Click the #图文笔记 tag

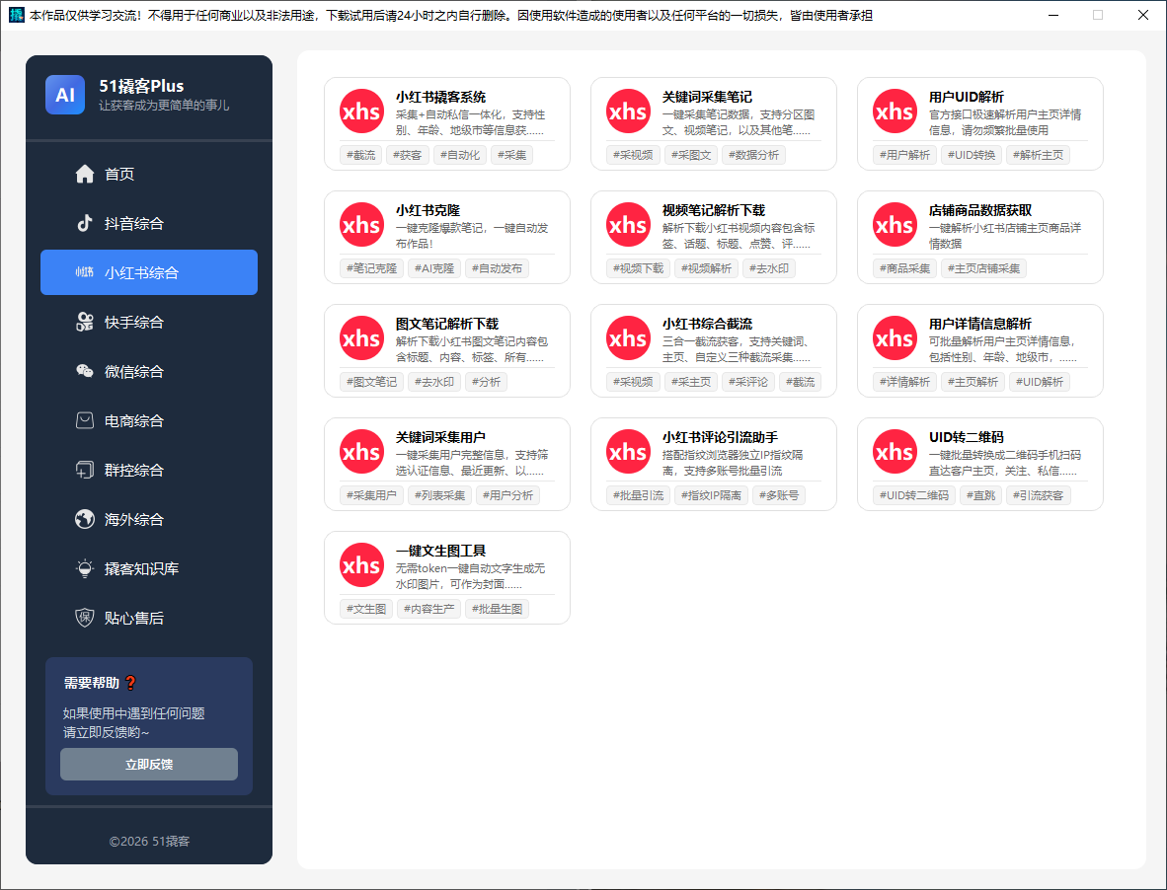pos(371,382)
